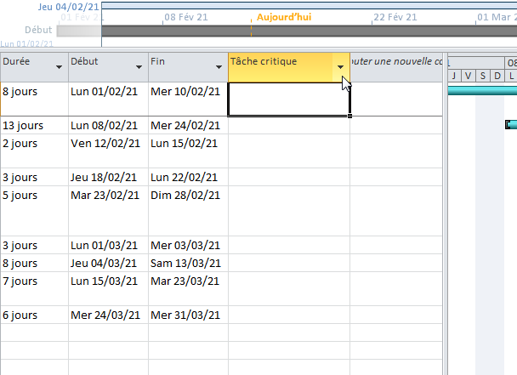The image size is (517, 375).
Task: Expand the Tâche critique column dropdown arrow
Action: (x=340, y=67)
